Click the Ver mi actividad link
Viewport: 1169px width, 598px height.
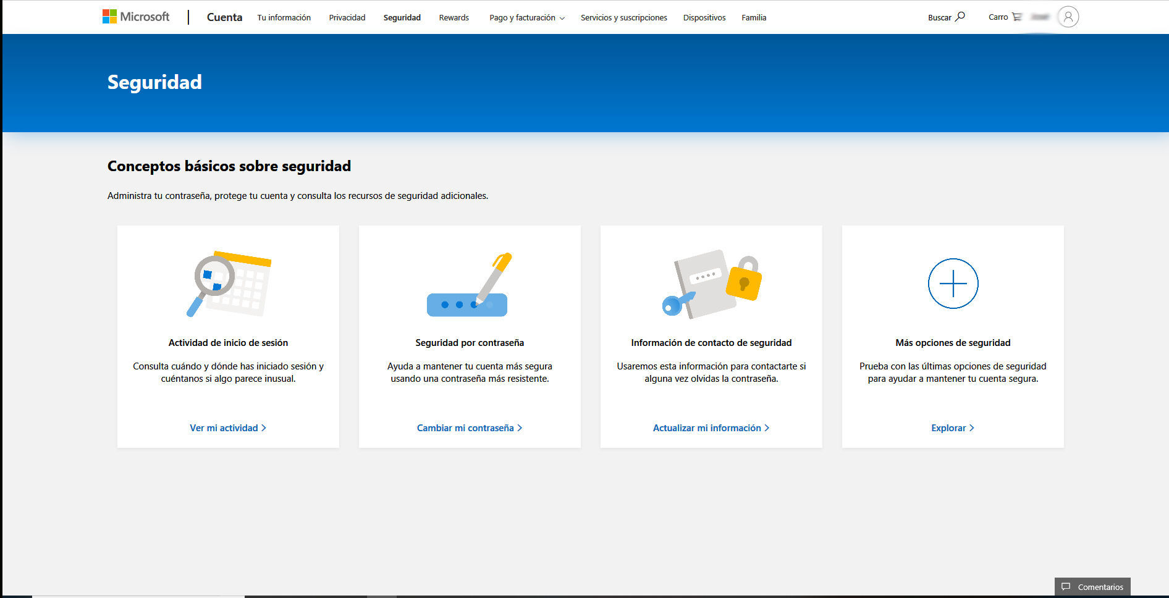(227, 428)
